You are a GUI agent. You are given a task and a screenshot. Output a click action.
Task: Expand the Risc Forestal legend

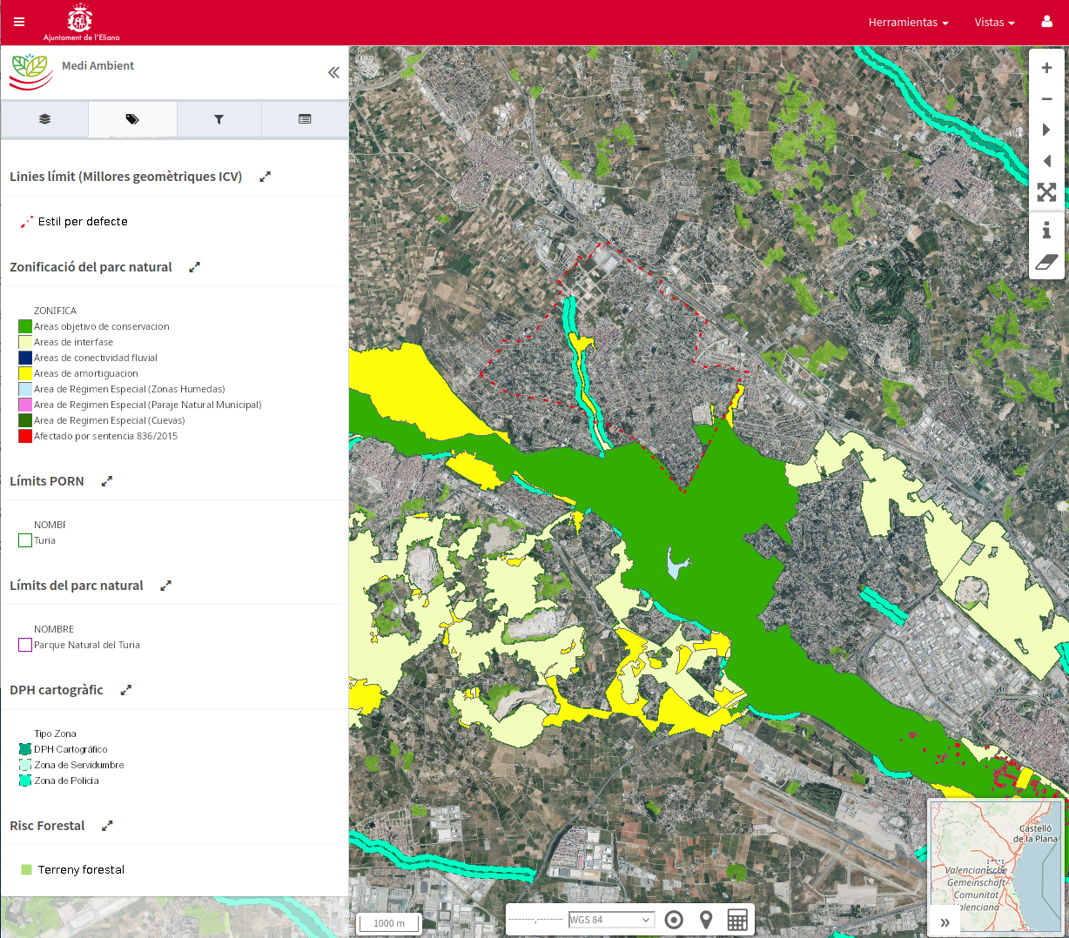pyautogui.click(x=107, y=826)
